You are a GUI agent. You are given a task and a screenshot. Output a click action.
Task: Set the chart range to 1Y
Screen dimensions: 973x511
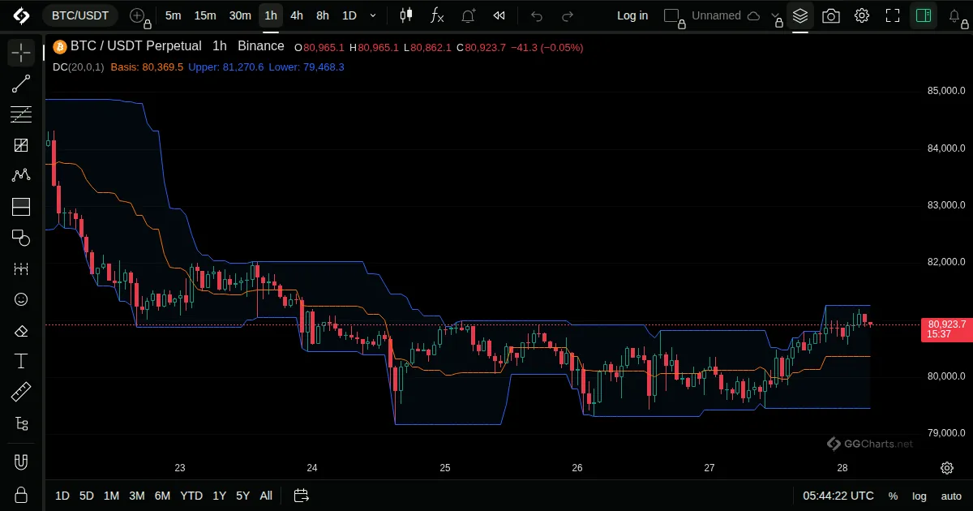pyautogui.click(x=219, y=496)
